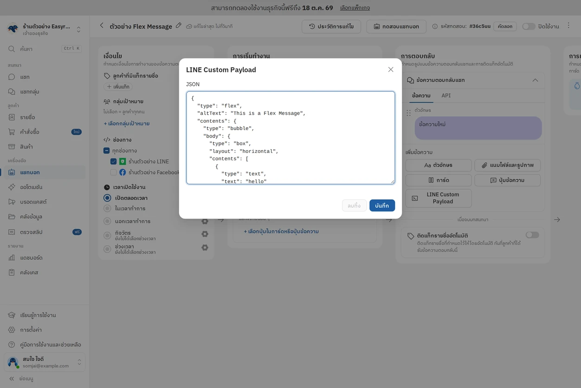Open ออโตเมชัน automation in the sidebar
This screenshot has width=581, height=388.
pyautogui.click(x=45, y=187)
